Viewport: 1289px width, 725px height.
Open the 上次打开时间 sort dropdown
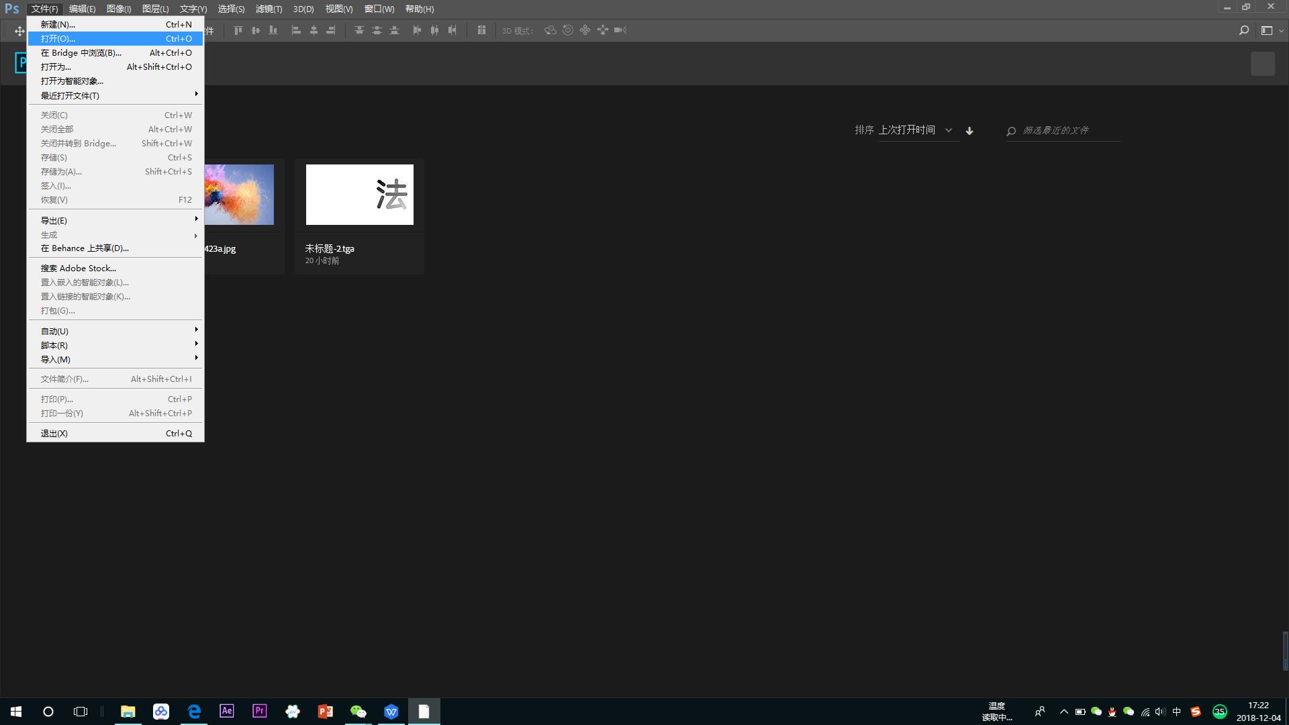pyautogui.click(x=916, y=130)
